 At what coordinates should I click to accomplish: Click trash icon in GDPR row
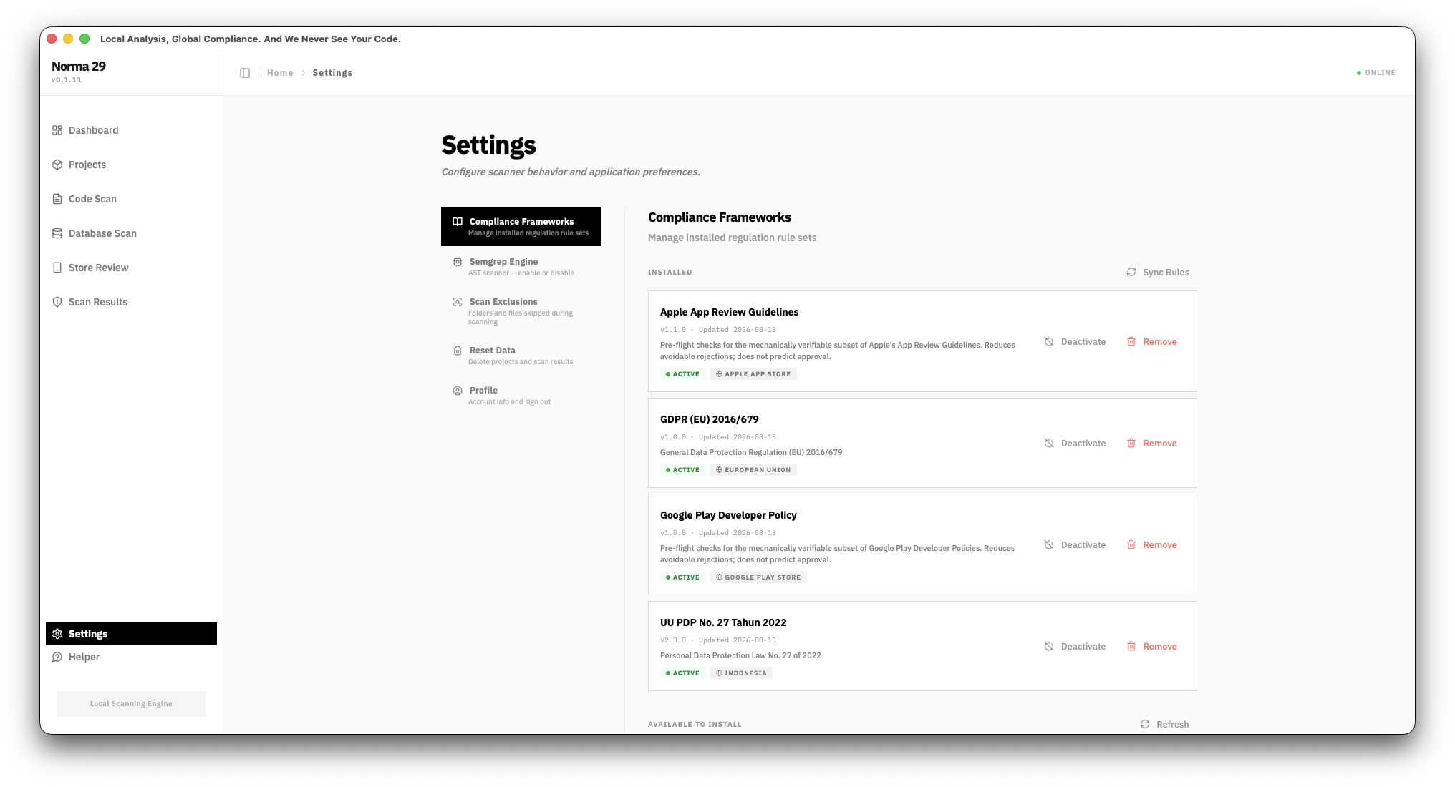(x=1131, y=444)
